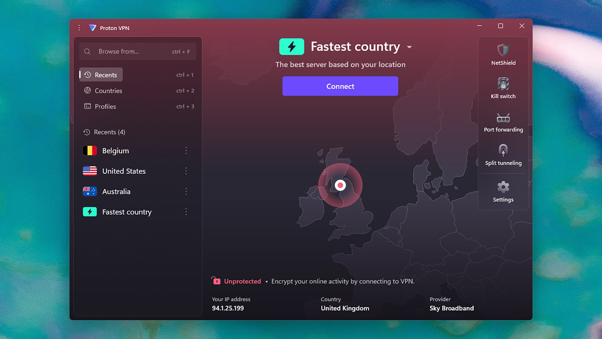
Task: Click the green lightning Fastest country icon
Action: click(x=291, y=47)
